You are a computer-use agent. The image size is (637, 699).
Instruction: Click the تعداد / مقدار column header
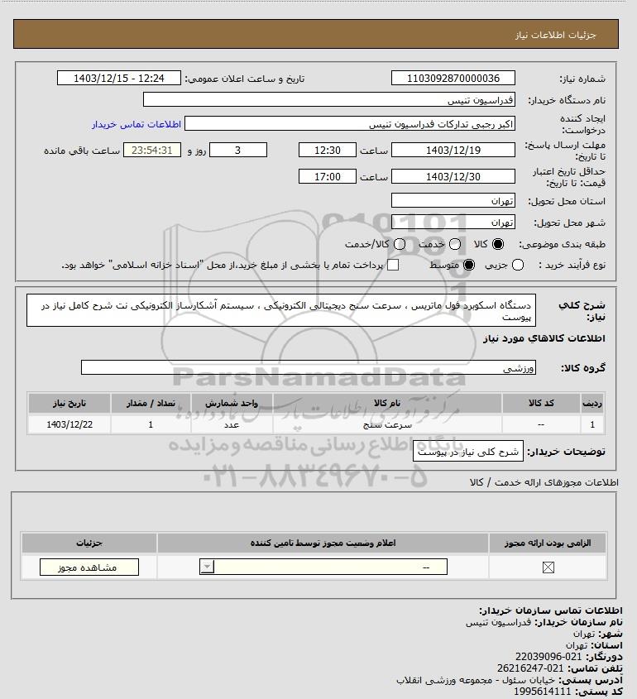coord(151,403)
